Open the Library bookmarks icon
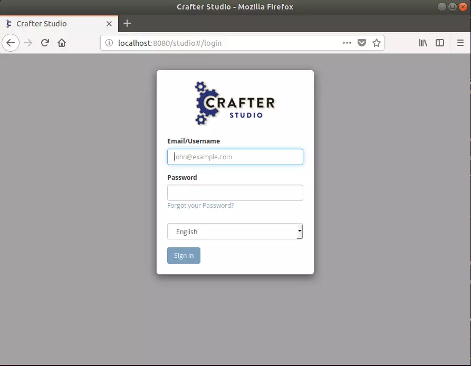 pyautogui.click(x=423, y=43)
